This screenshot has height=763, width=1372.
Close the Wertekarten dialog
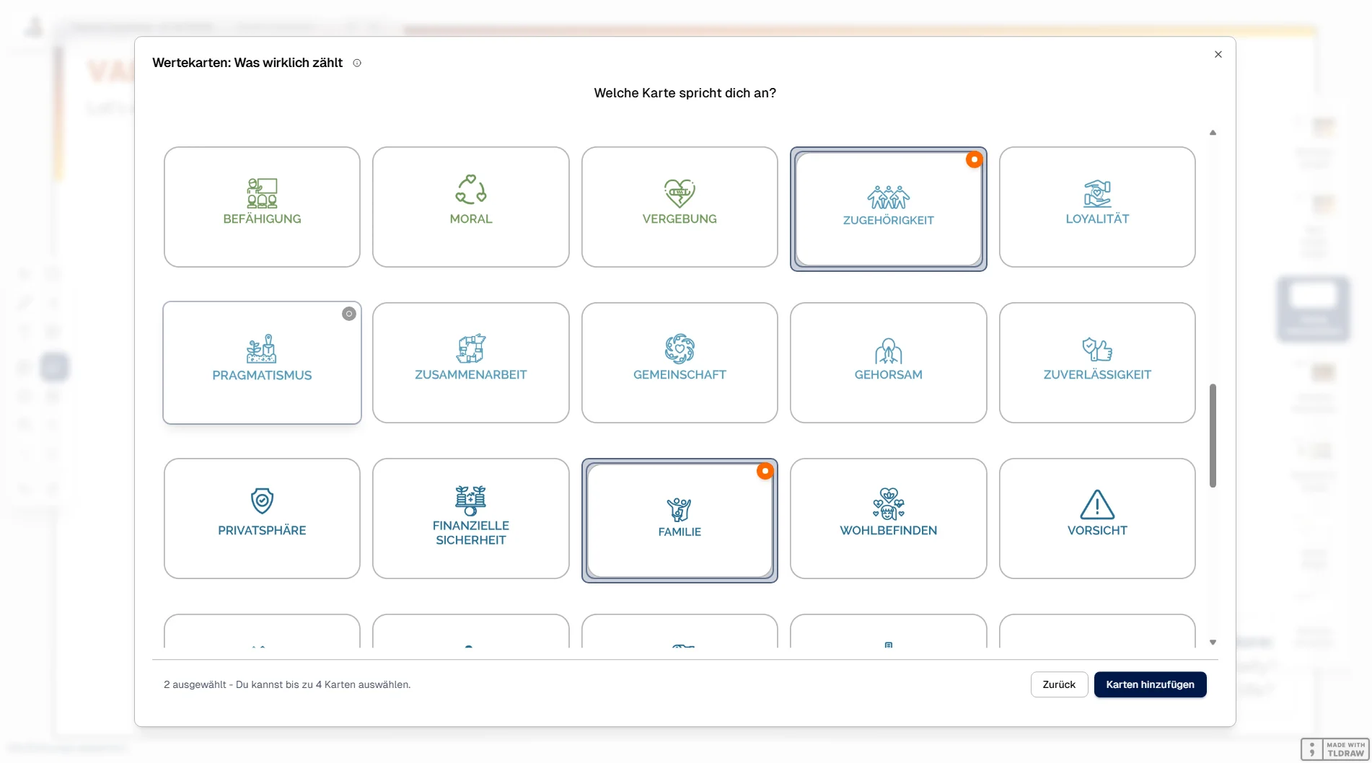(1218, 55)
